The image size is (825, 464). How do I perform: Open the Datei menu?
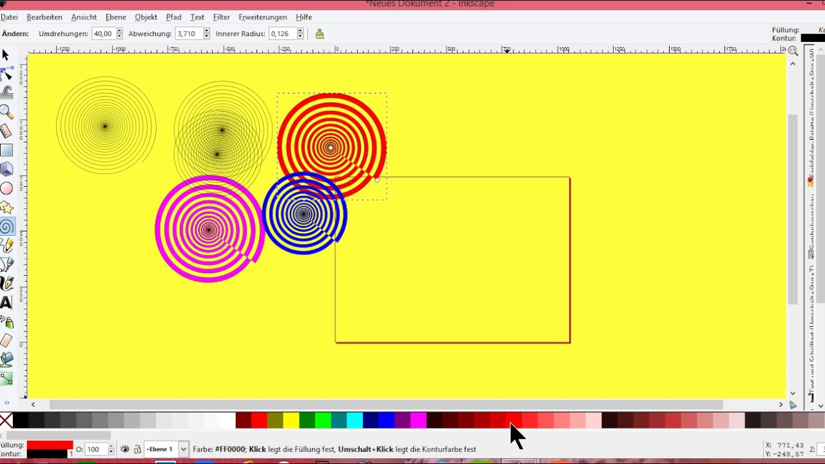tap(9, 17)
